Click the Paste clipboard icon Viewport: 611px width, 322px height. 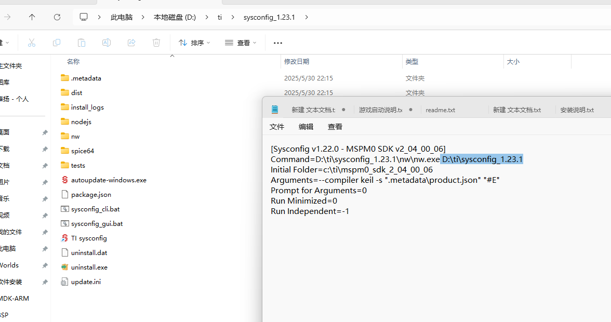[82, 43]
